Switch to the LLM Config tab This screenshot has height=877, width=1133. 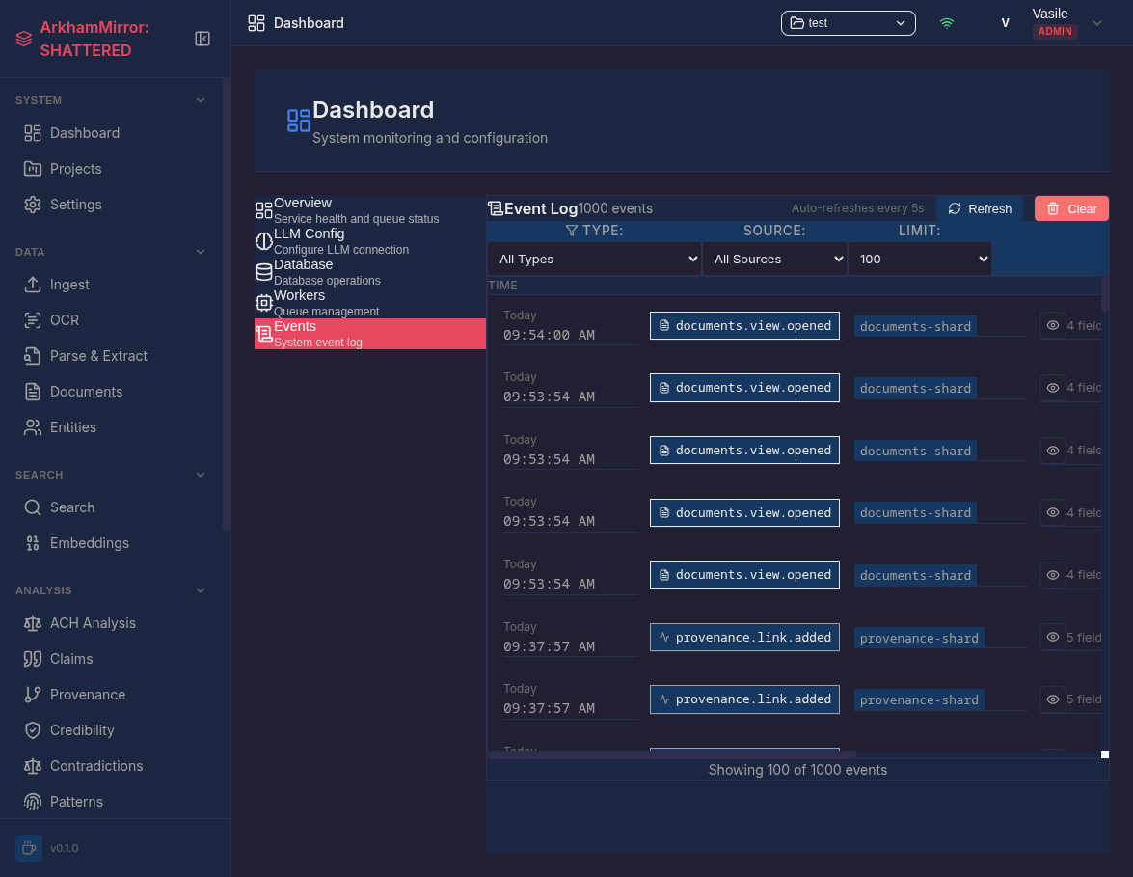pos(370,241)
